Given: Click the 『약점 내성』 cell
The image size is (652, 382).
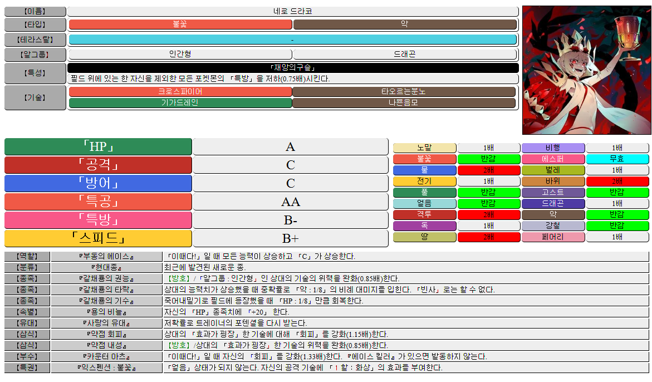Looking at the screenshot, I should [106, 345].
